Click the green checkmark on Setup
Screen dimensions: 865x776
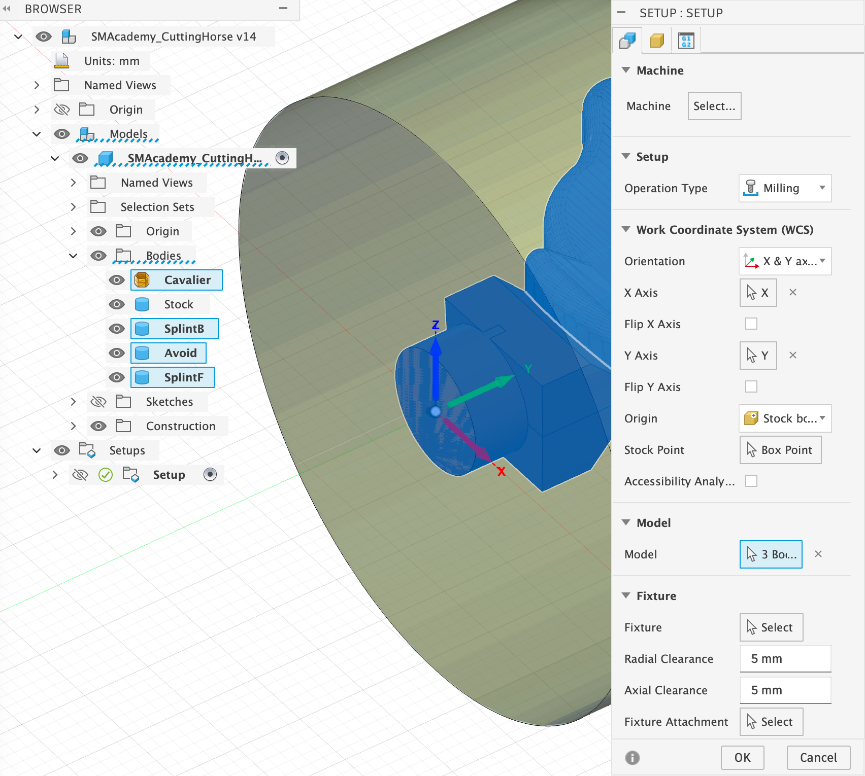(106, 475)
